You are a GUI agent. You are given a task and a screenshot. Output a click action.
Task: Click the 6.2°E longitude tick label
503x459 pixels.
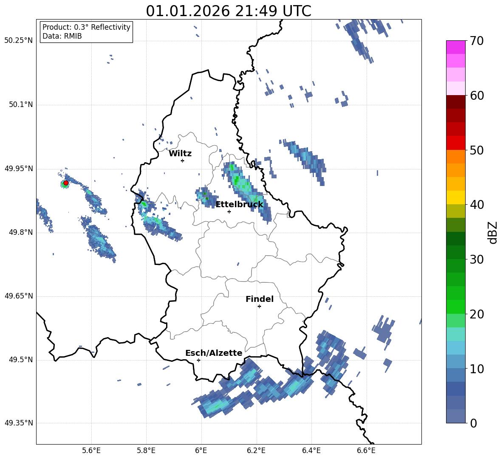tap(256, 451)
